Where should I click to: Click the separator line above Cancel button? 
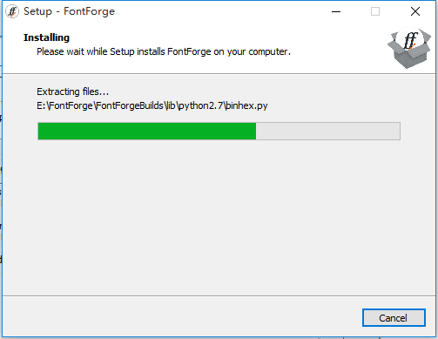(x=219, y=296)
